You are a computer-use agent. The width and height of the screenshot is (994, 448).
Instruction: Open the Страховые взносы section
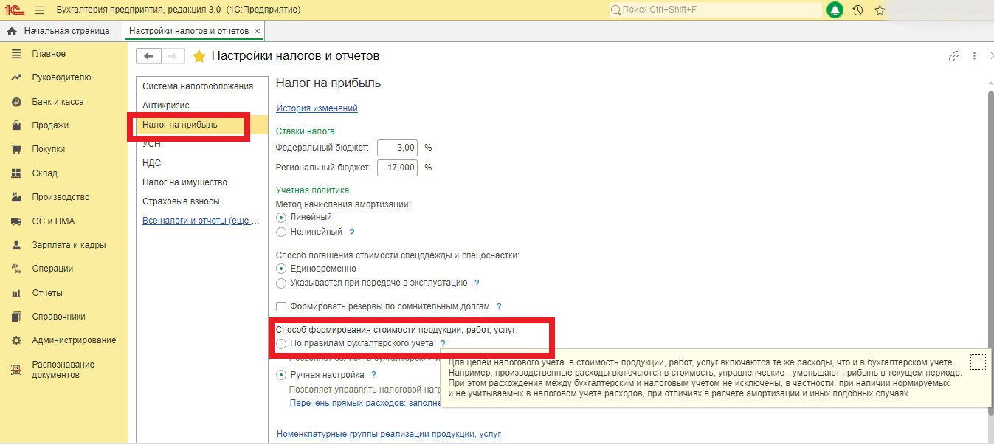(x=181, y=201)
